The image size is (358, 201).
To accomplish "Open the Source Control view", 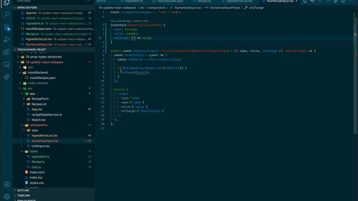I will coord(7,27).
